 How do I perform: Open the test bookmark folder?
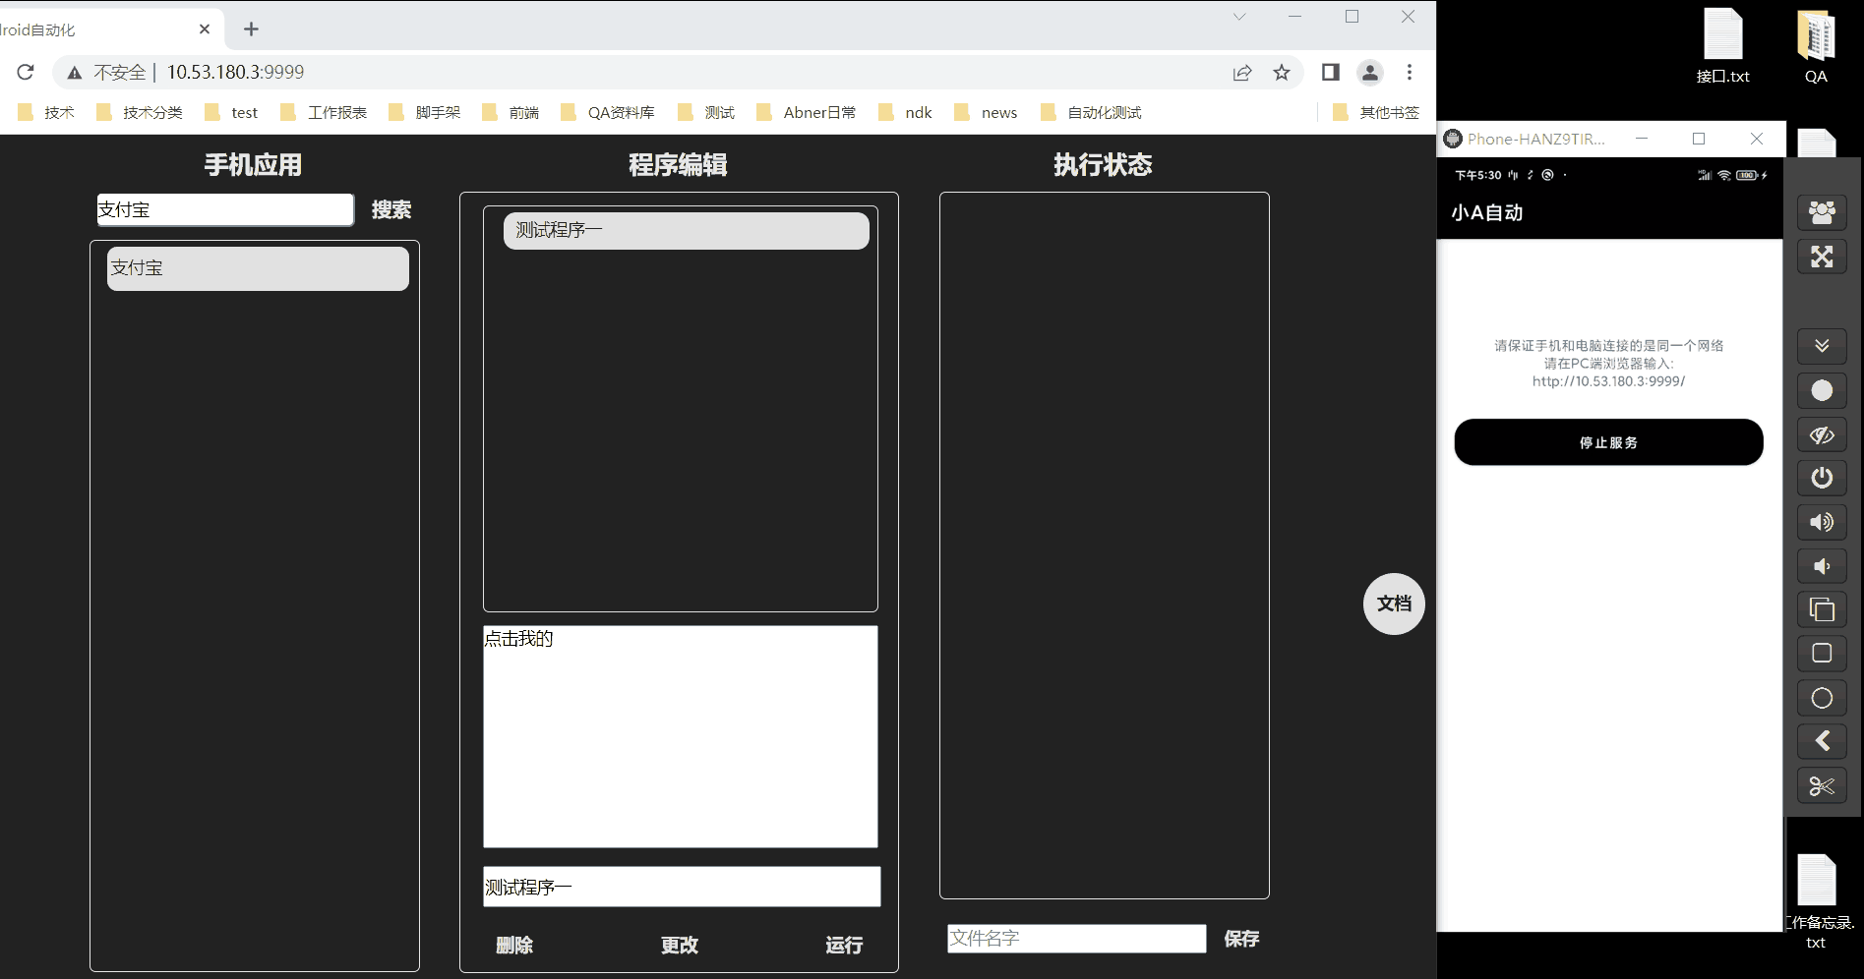tap(231, 112)
